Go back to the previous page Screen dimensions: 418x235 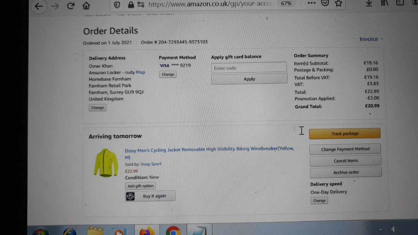tap(39, 6)
